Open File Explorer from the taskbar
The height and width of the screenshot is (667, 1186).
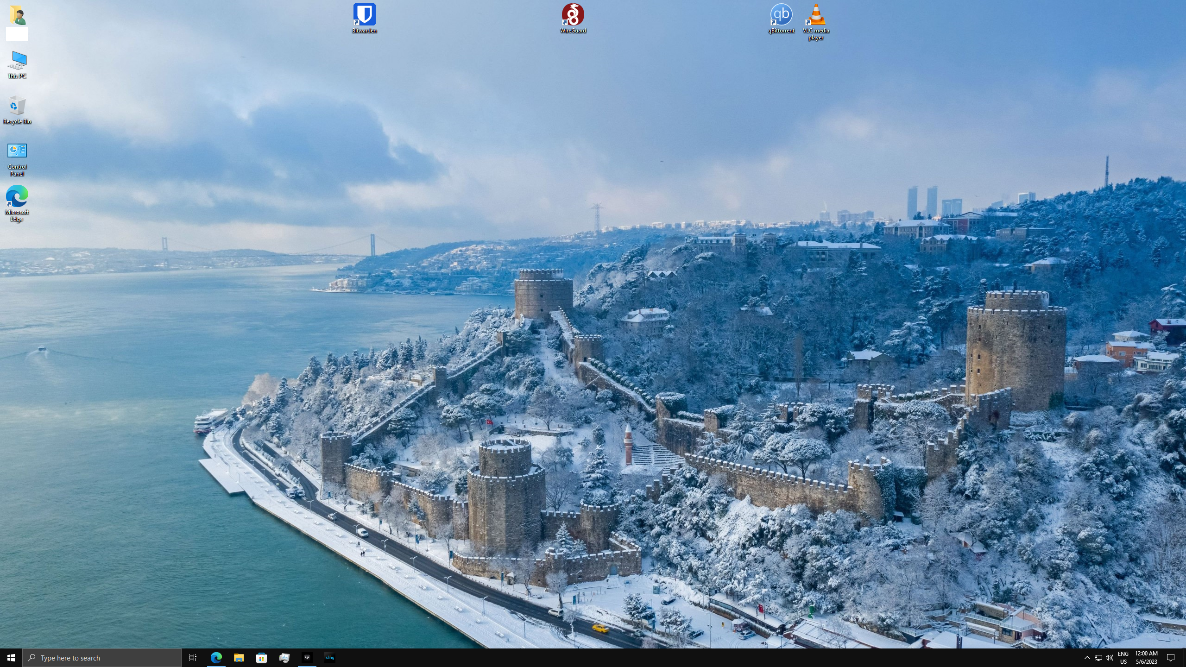(239, 658)
